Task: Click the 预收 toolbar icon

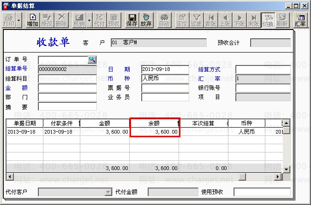Action: click(114, 20)
